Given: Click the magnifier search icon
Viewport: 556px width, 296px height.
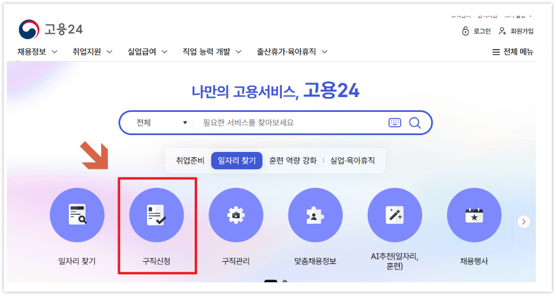Looking at the screenshot, I should click(x=415, y=123).
